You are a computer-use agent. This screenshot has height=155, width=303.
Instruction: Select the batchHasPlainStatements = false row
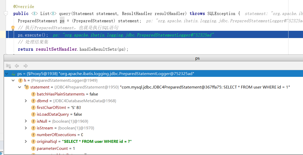click(153, 94)
